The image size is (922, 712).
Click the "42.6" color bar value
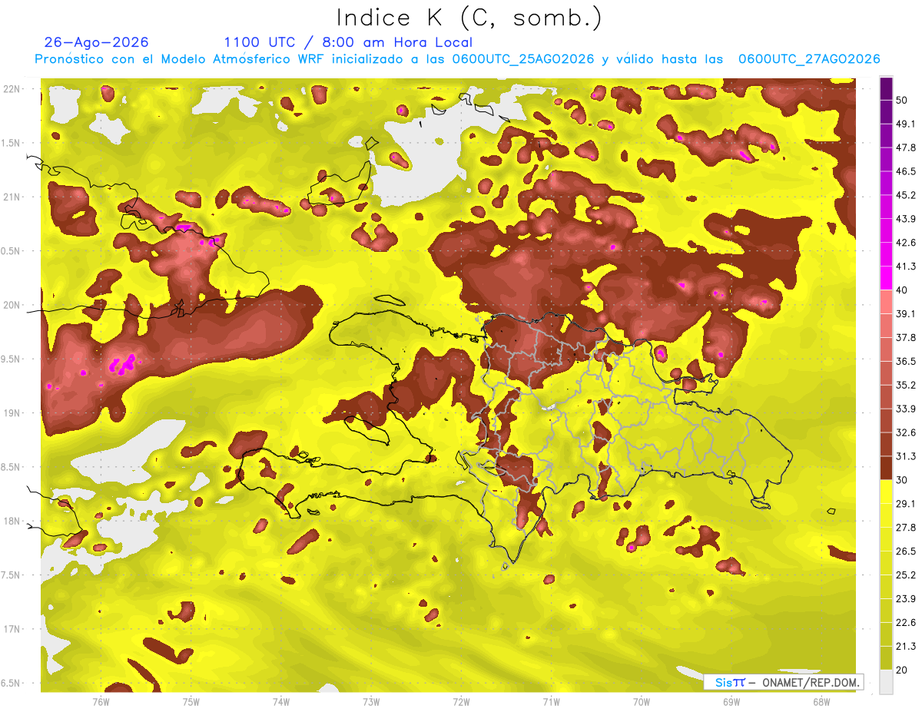906,243
